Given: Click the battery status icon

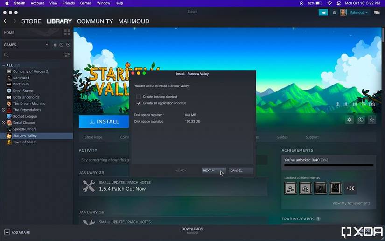Looking at the screenshot, I should point(319,3).
